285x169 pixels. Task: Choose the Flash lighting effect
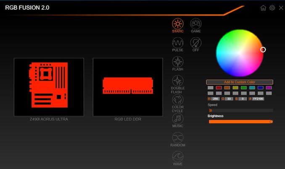point(178,63)
